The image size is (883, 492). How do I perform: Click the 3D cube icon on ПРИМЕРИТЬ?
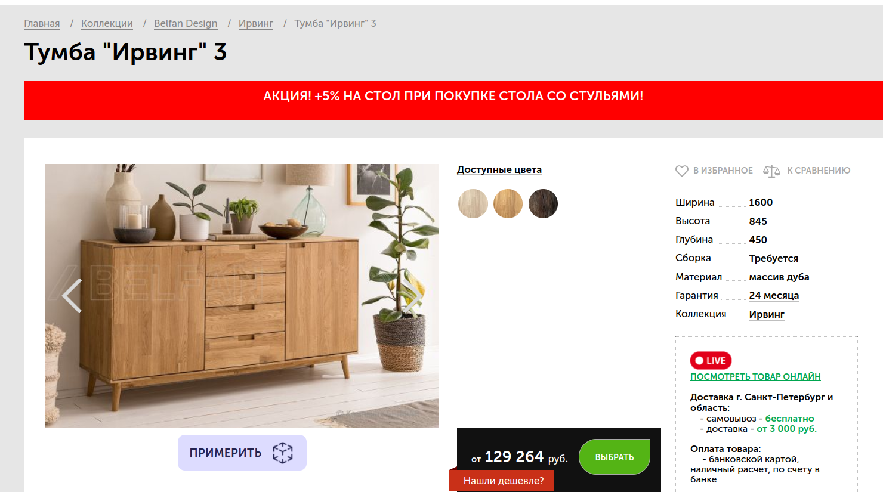click(283, 453)
